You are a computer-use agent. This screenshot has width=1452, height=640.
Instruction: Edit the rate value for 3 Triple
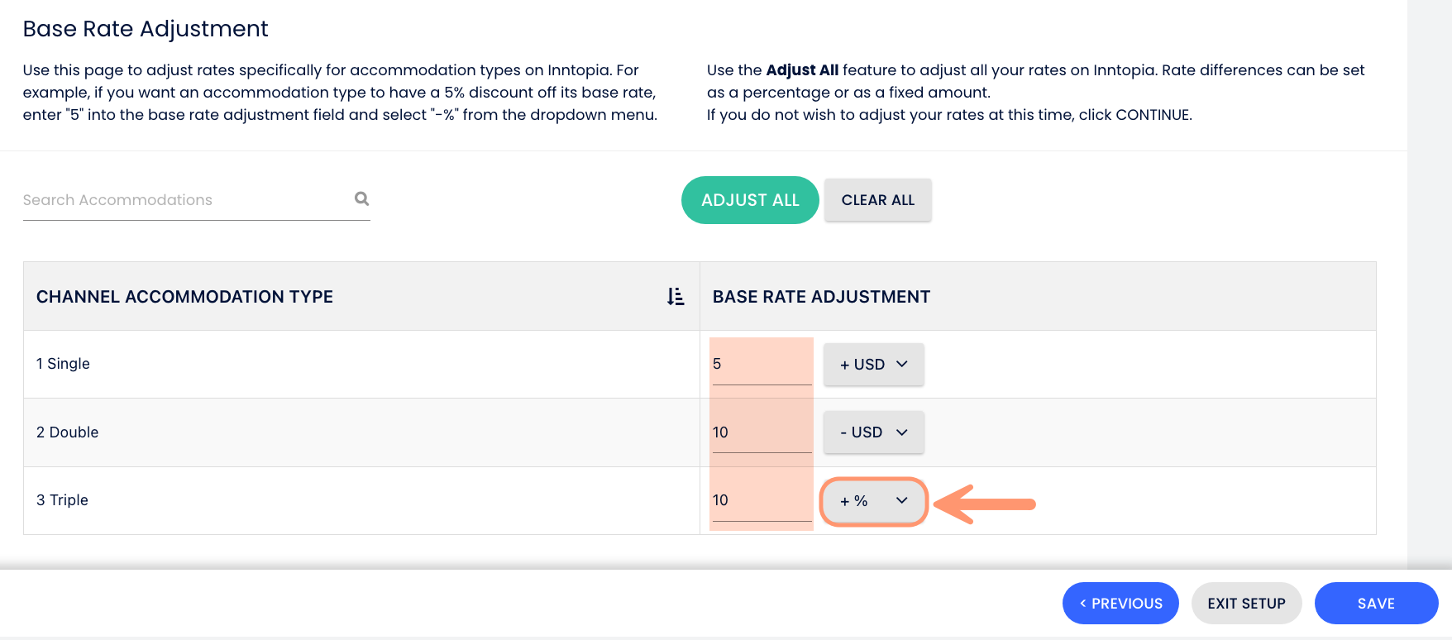point(761,500)
